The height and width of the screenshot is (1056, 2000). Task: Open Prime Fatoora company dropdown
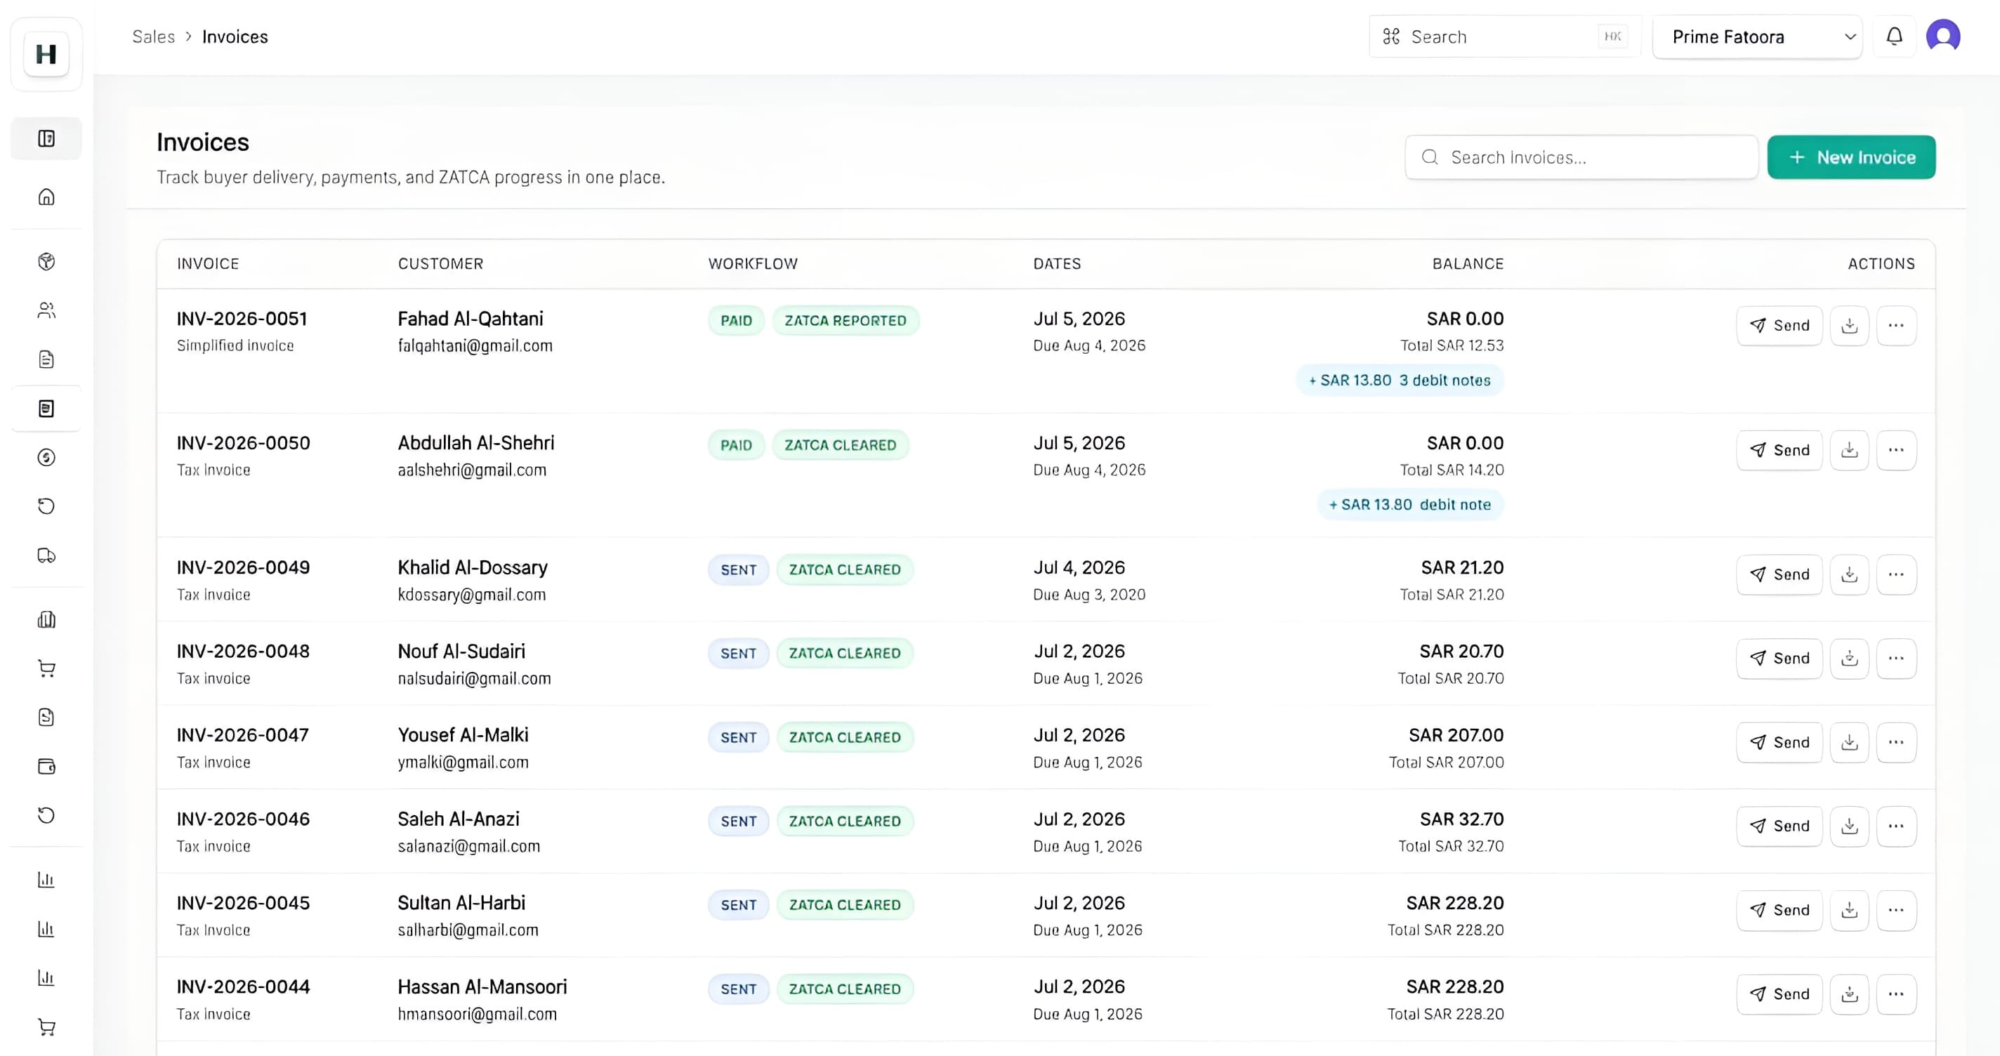tap(1757, 37)
